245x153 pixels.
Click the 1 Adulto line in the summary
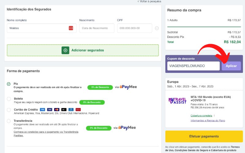(x=204, y=20)
